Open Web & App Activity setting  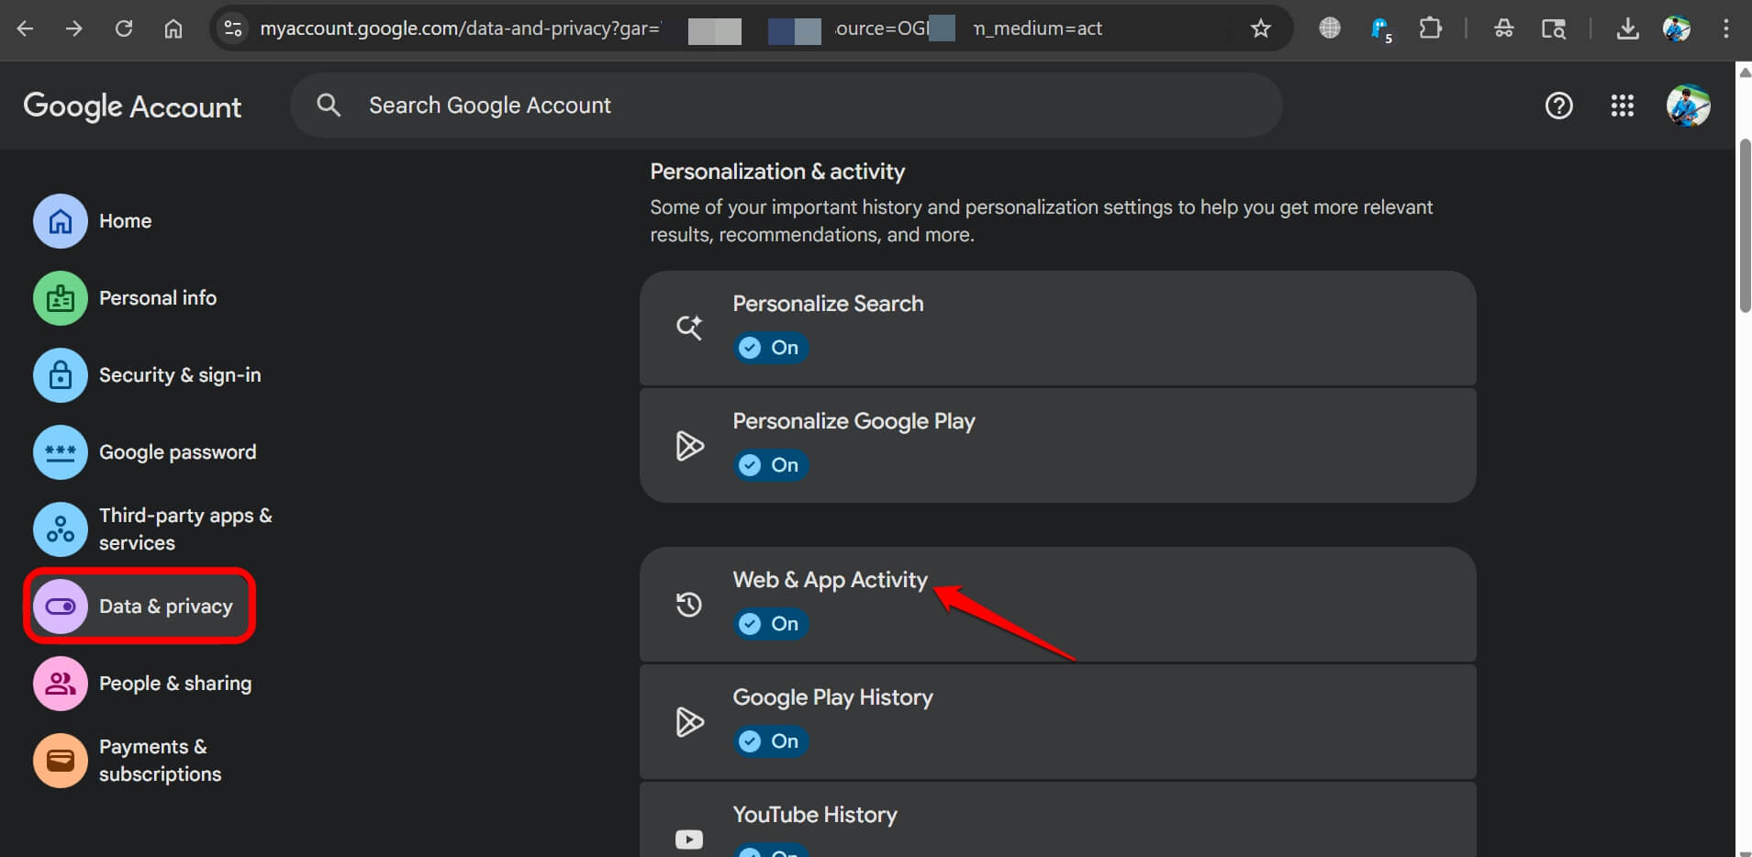click(1057, 605)
